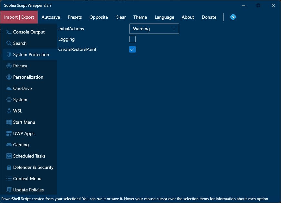Image resolution: width=281 pixels, height=203 pixels.
Task: Open the Presets menu
Action: 75,17
